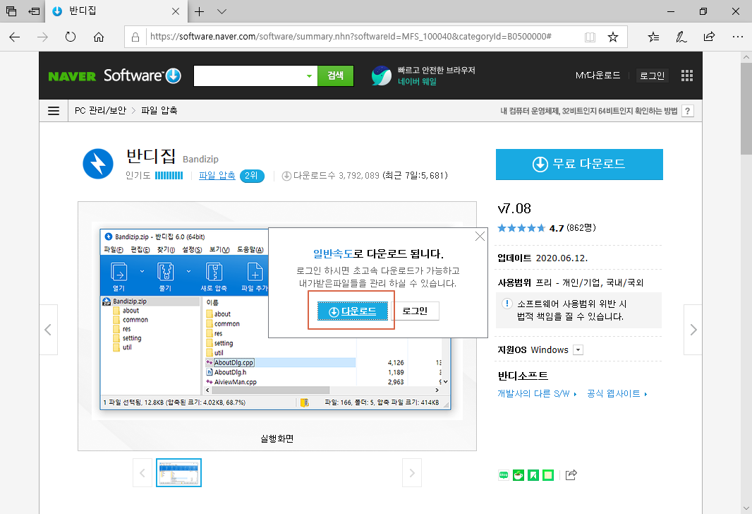Viewport: 752px width, 514px height.
Task: Click the browser forward arrow
Action: [x=43, y=37]
